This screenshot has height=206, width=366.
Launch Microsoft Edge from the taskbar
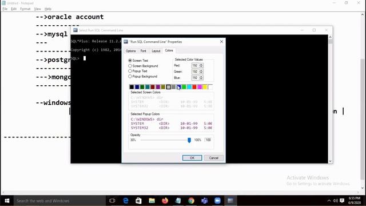(x=126, y=201)
